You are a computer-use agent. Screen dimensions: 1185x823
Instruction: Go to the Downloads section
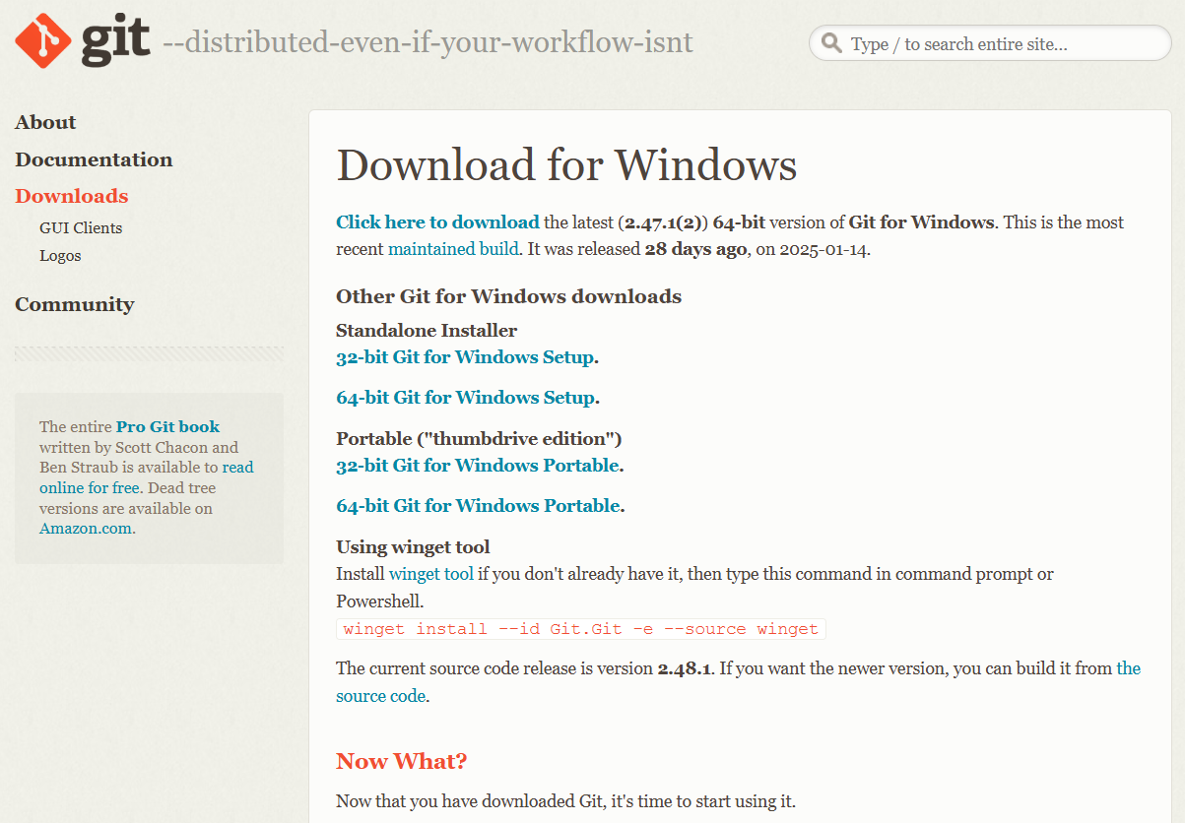pos(72,196)
